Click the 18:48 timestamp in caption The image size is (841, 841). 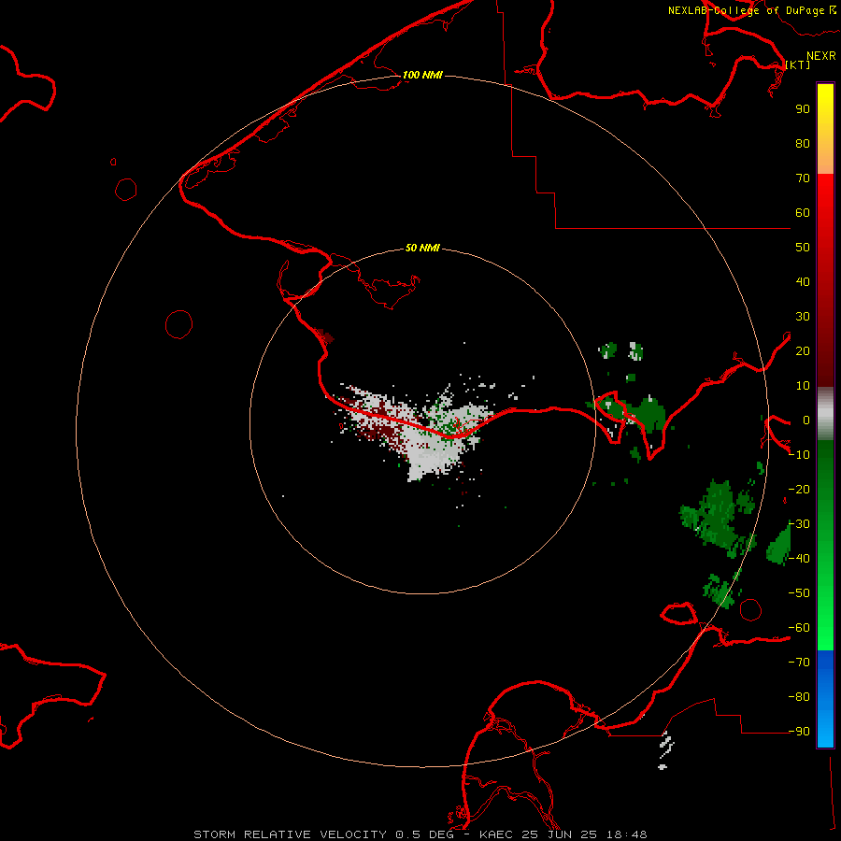pos(626,834)
